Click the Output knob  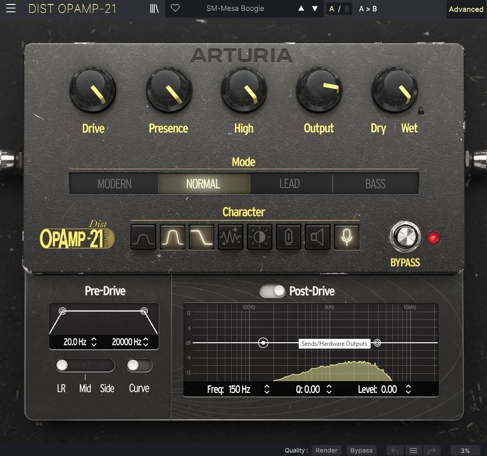[x=319, y=90]
